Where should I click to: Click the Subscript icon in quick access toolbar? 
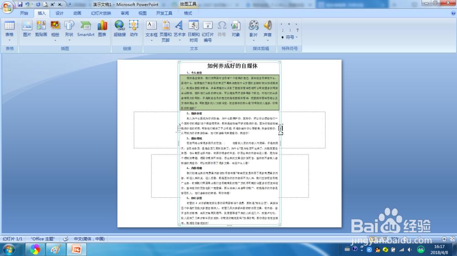point(60,5)
